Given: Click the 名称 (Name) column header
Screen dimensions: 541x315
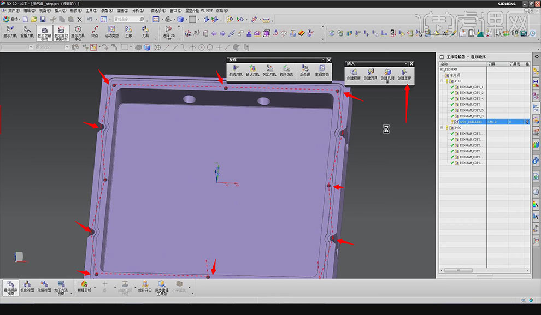Looking at the screenshot, I should 463,64.
